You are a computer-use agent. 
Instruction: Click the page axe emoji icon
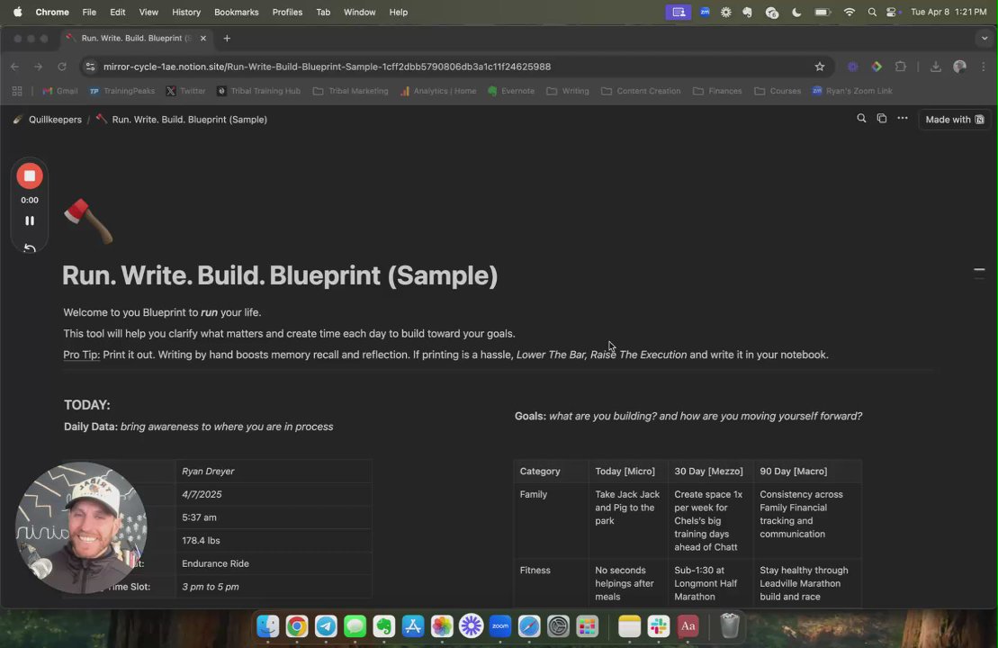click(x=88, y=220)
